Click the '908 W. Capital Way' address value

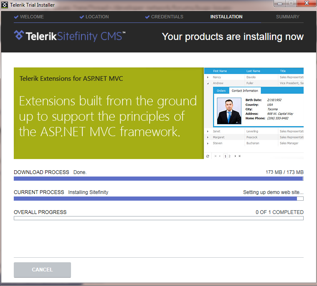click(x=280, y=114)
